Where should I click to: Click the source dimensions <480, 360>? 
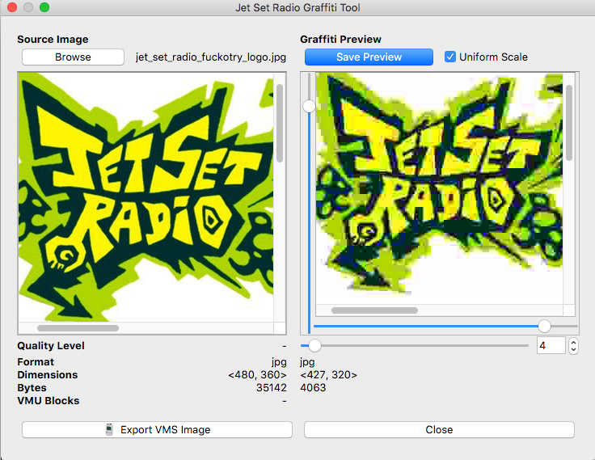pos(257,375)
